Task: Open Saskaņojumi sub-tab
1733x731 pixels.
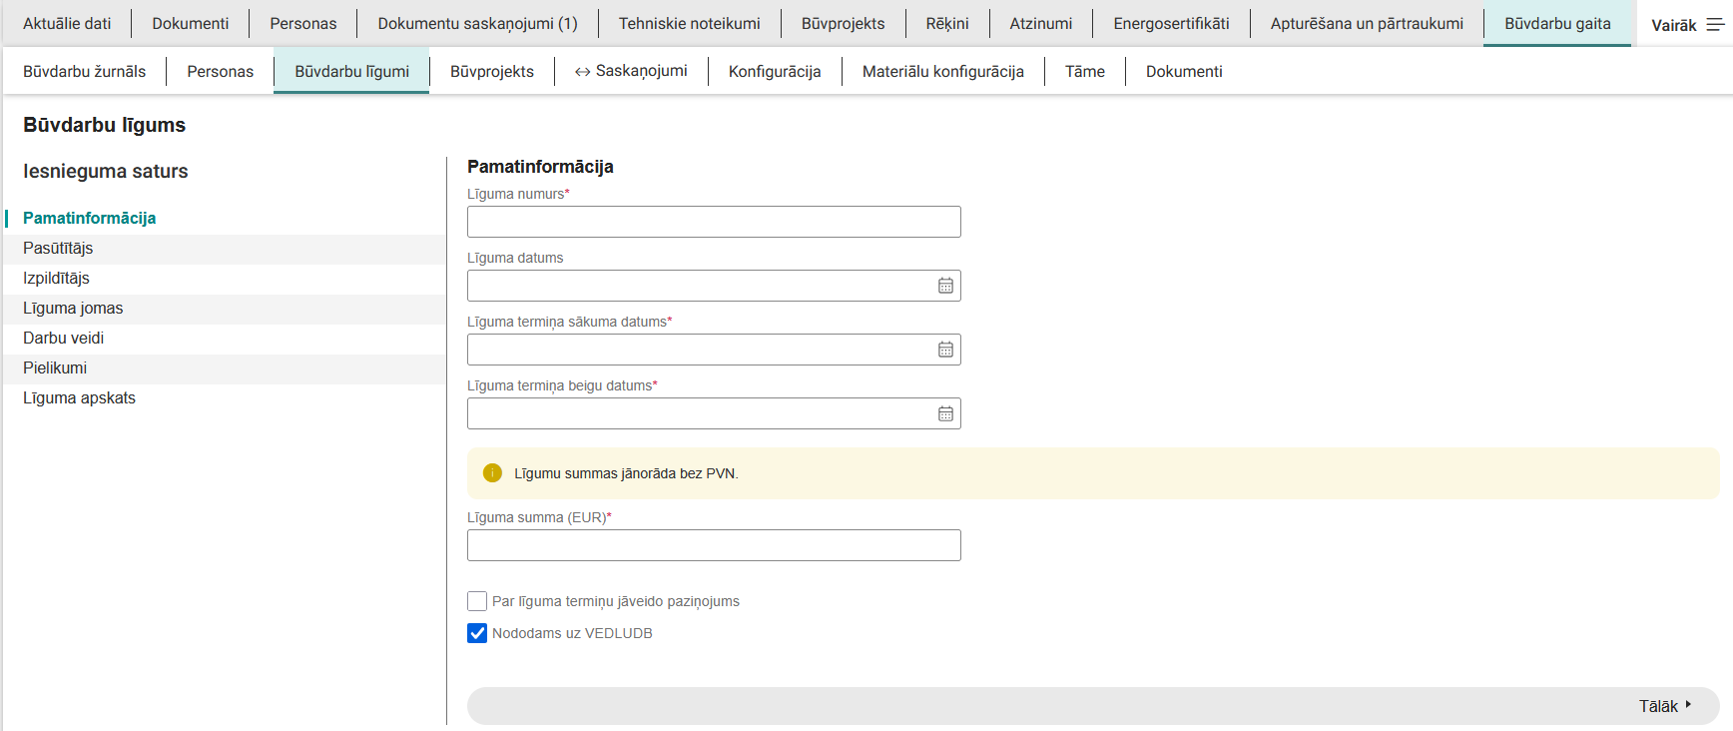Action: click(631, 71)
